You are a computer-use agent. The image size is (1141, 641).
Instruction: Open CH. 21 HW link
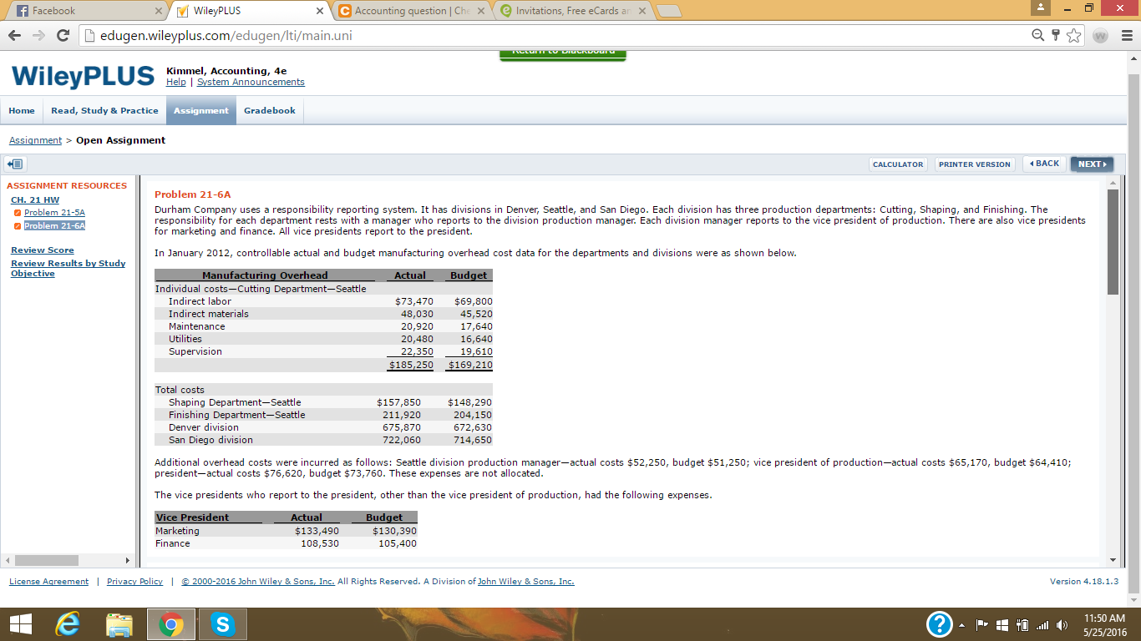(35, 199)
